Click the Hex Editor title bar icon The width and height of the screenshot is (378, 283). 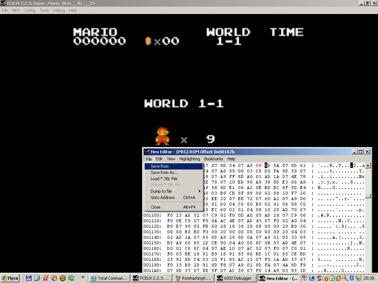tap(147, 152)
